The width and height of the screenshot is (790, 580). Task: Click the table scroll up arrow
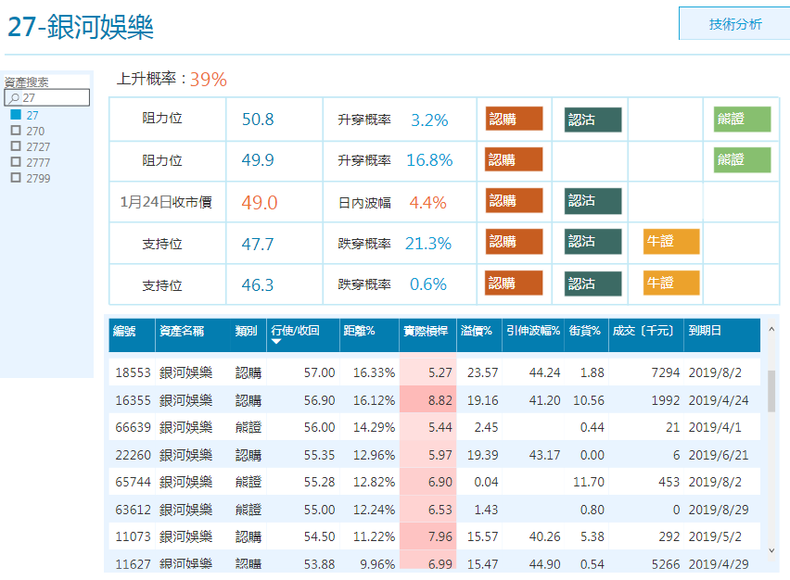click(x=771, y=329)
